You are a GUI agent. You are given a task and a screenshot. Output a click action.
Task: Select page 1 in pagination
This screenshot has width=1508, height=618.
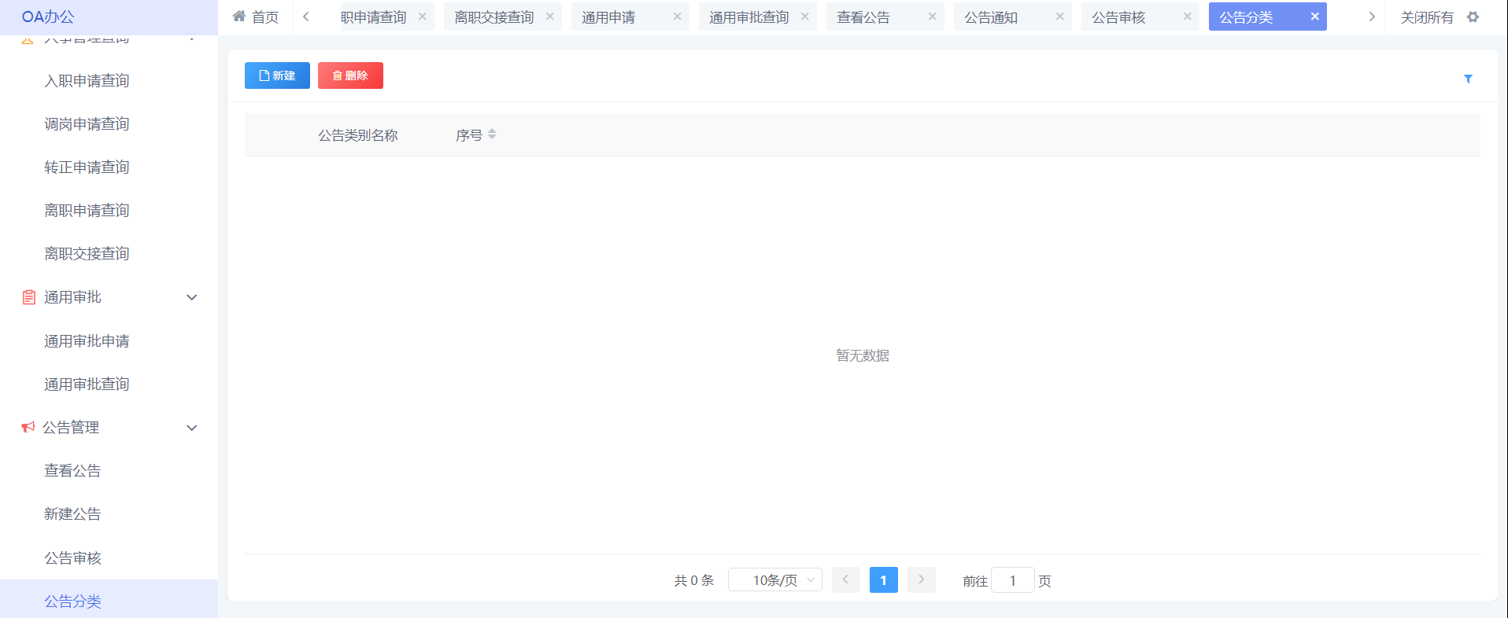click(x=883, y=580)
